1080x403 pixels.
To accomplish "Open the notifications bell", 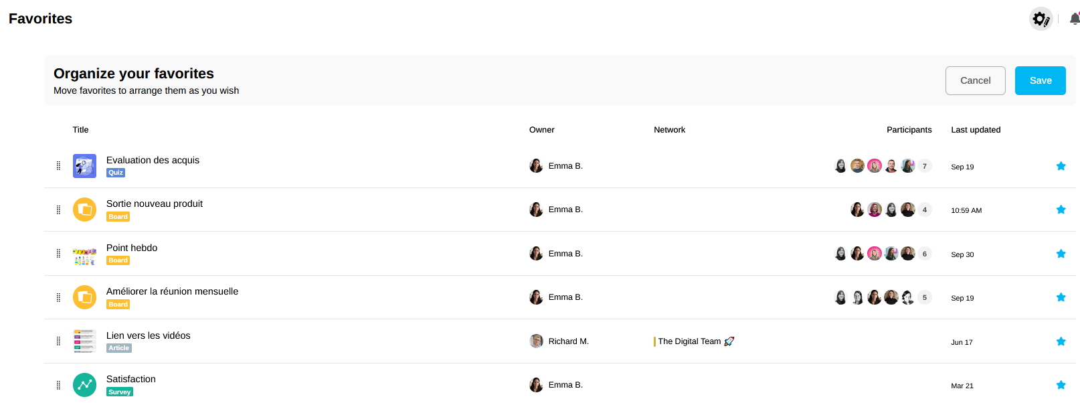I will 1074,19.
